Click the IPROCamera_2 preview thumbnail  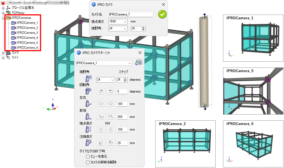186,144
